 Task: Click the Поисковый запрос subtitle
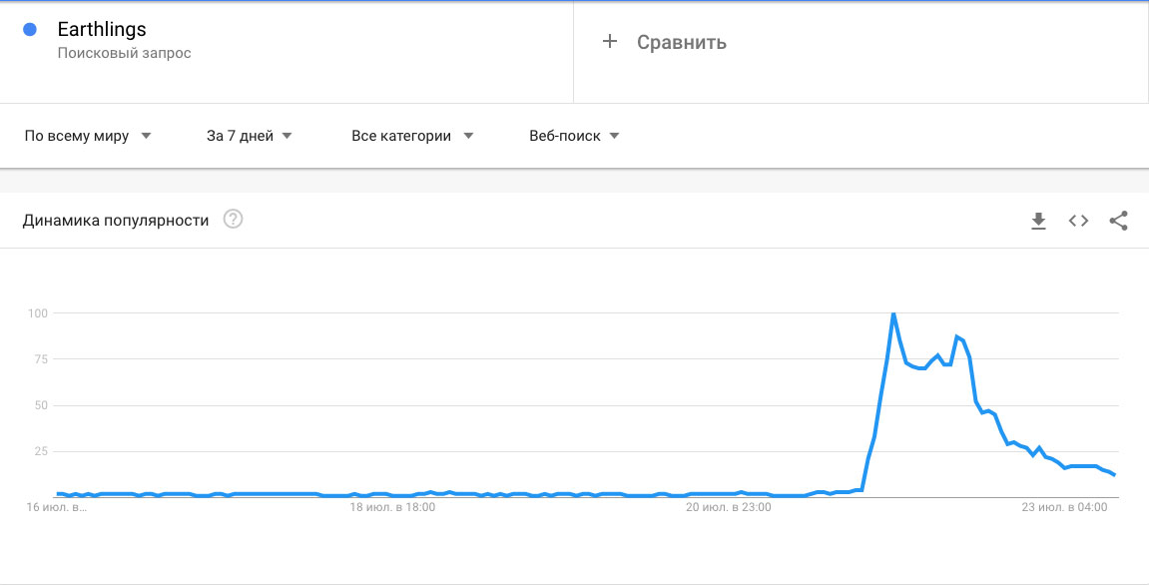click(125, 53)
